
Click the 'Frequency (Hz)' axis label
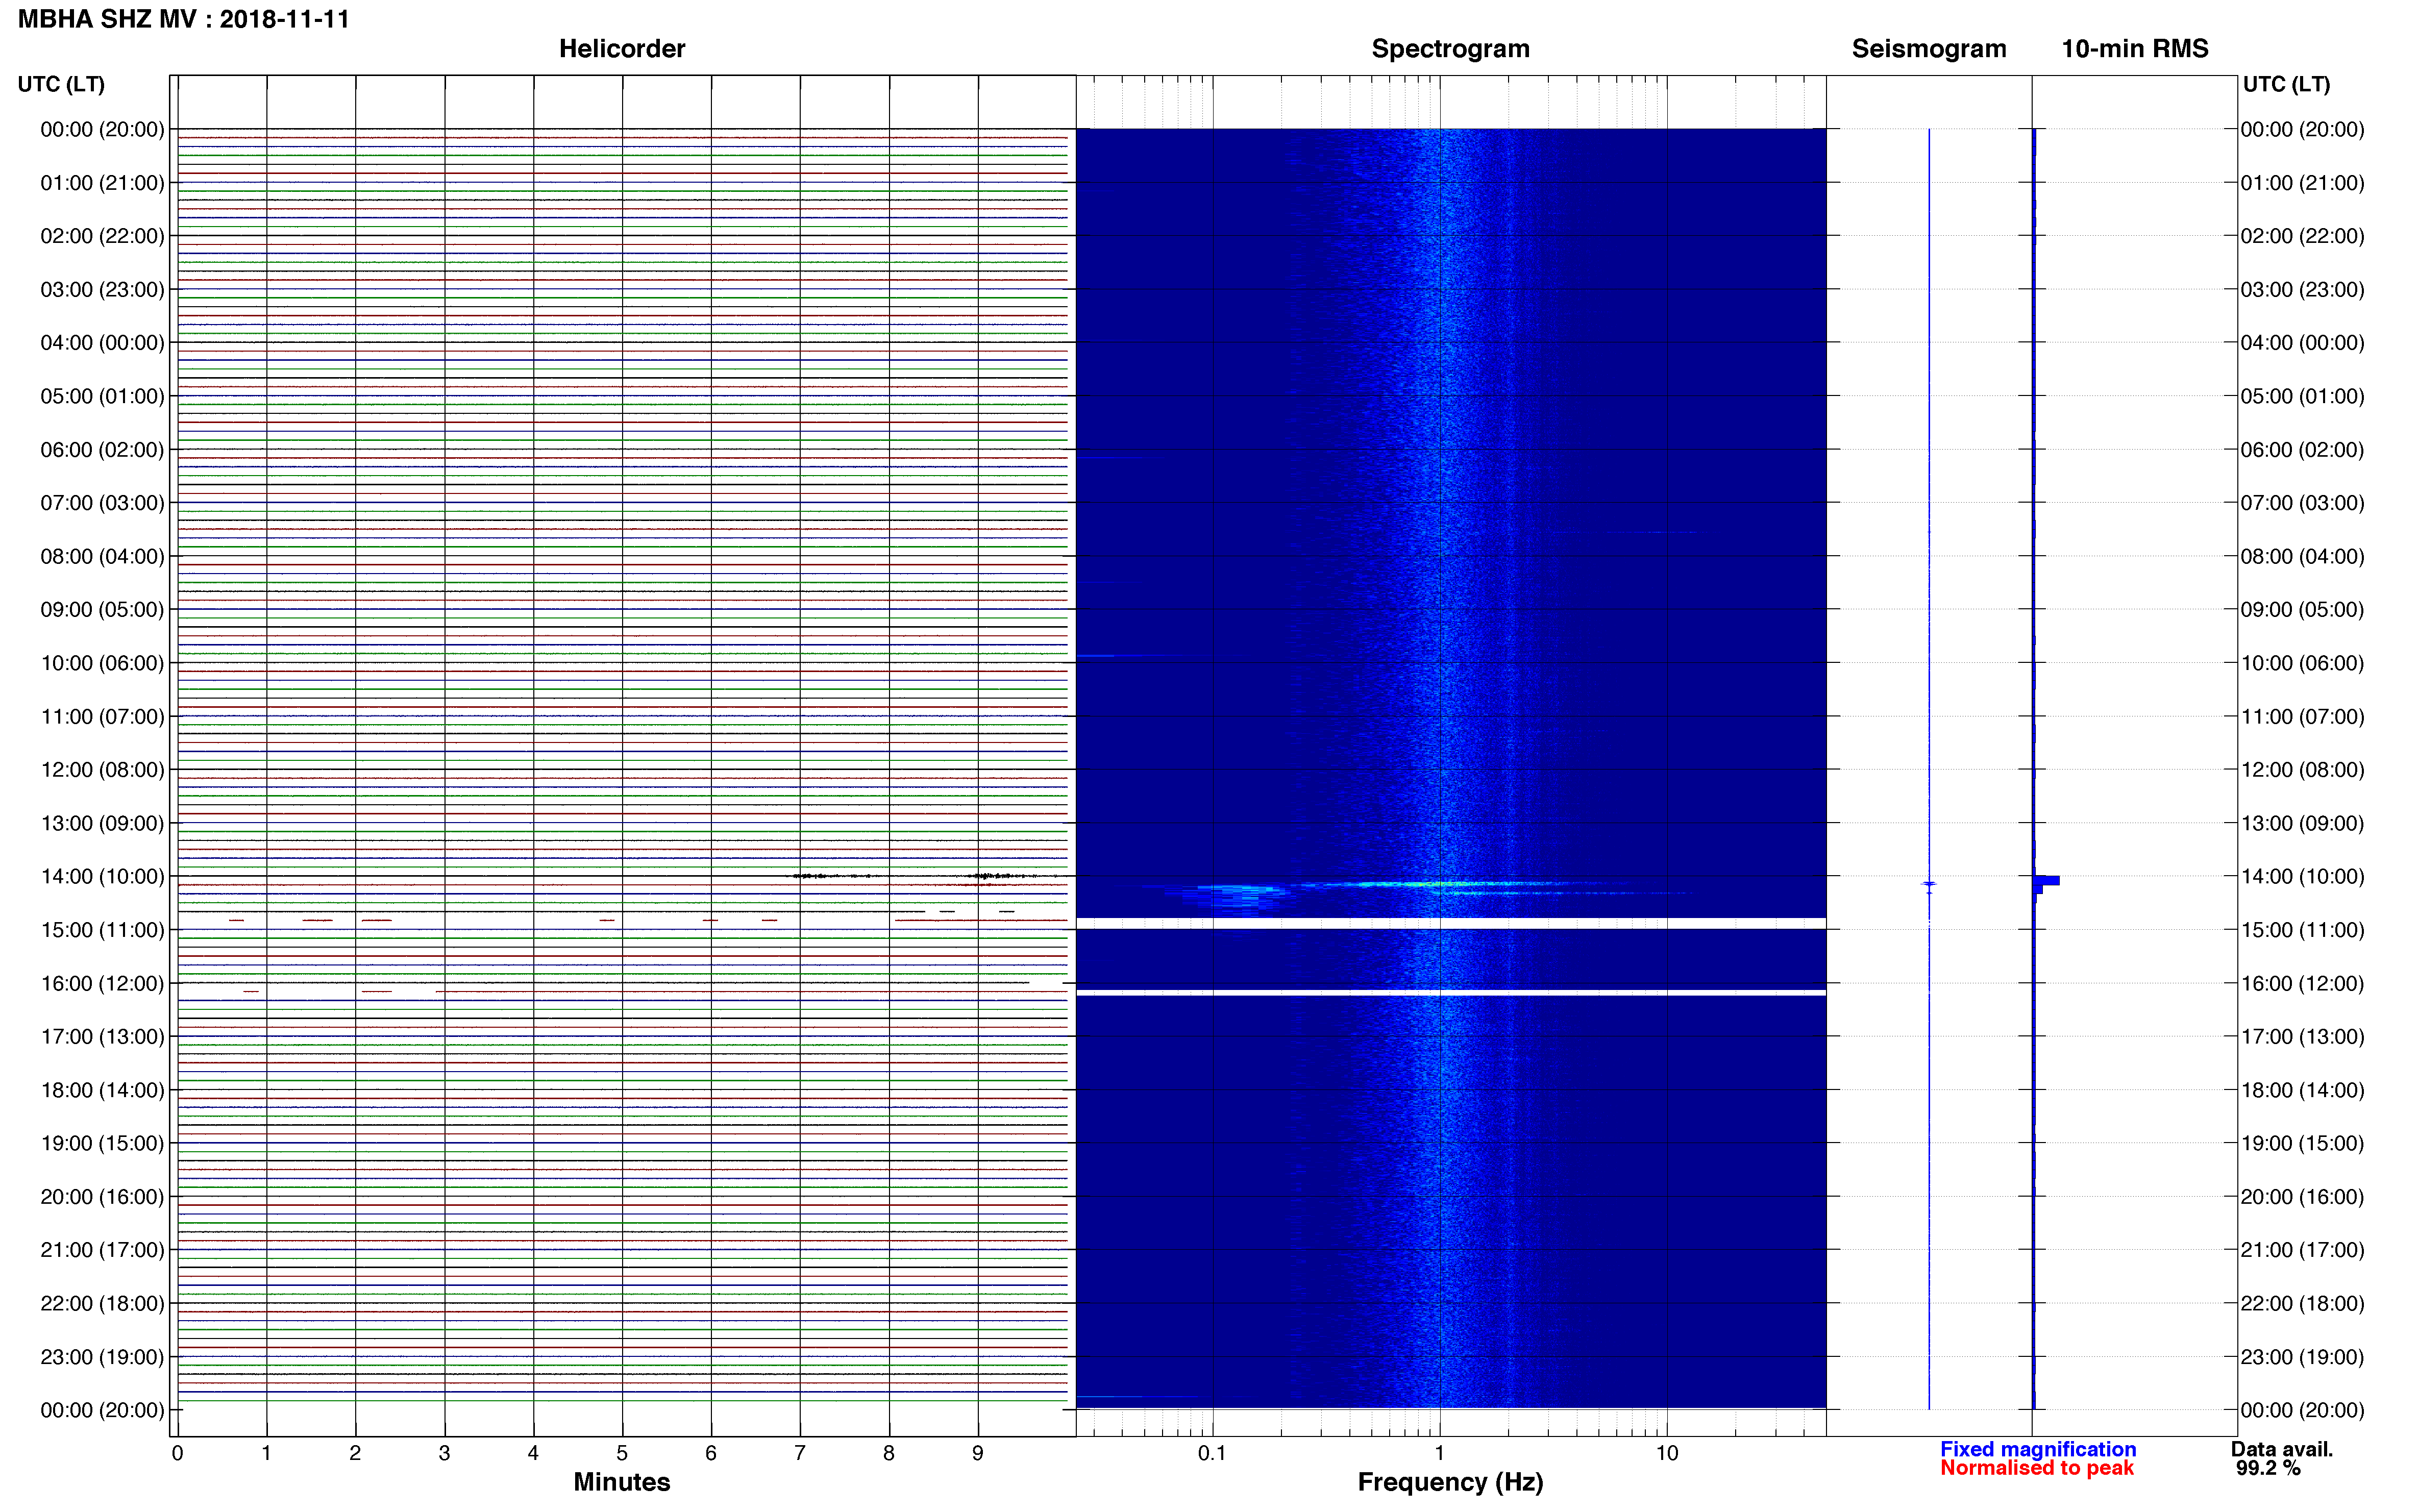1450,1482
